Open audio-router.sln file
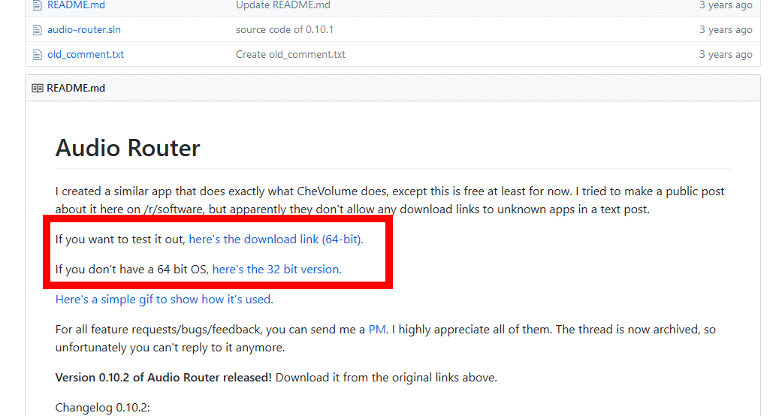 pos(84,29)
